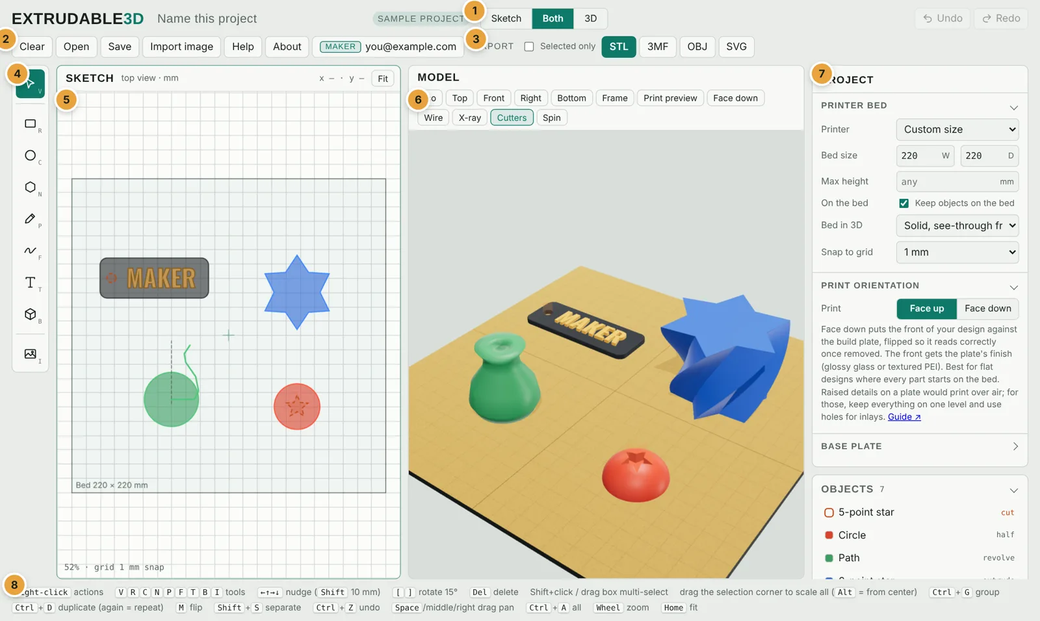The image size is (1040, 621).
Task: Open the About menu item
Action: [x=287, y=47]
